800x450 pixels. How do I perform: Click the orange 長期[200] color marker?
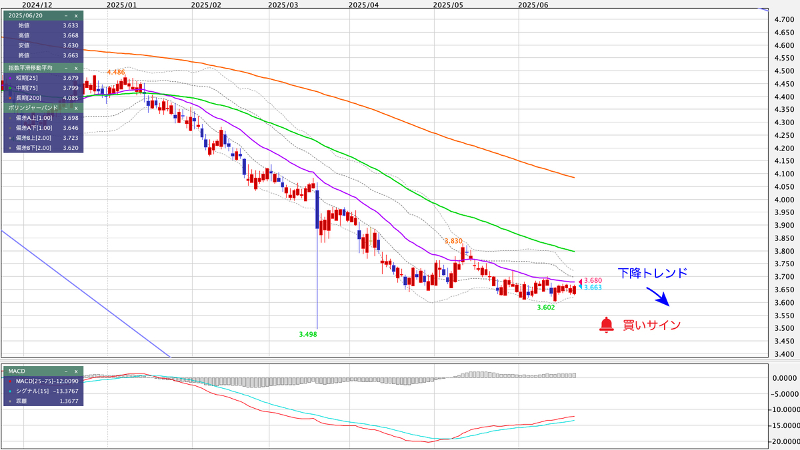pyautogui.click(x=9, y=97)
